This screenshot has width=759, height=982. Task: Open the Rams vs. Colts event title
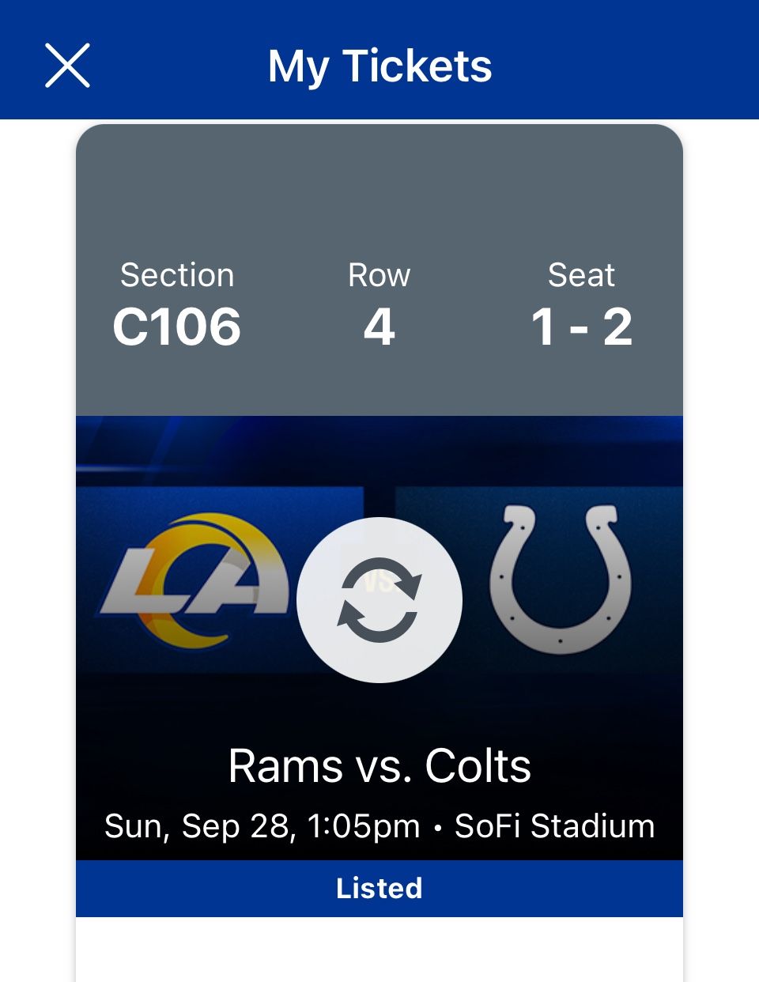coord(379,765)
